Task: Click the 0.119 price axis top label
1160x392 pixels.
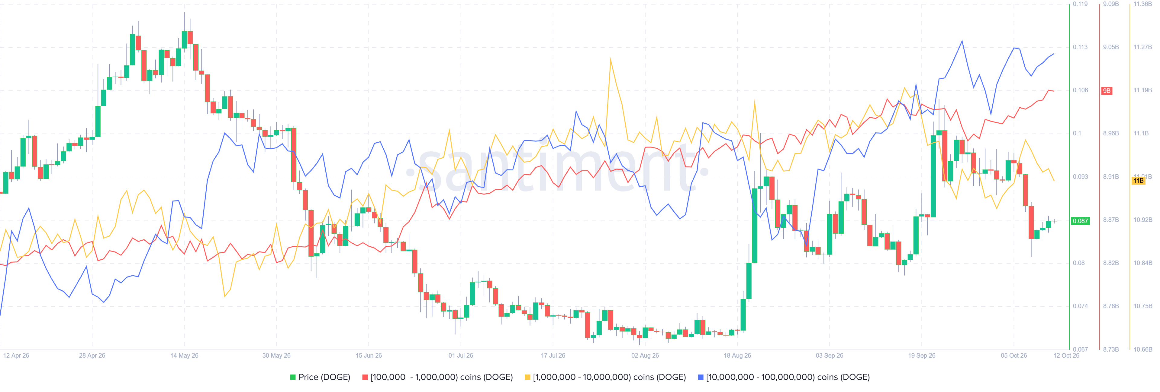Action: (x=1080, y=4)
